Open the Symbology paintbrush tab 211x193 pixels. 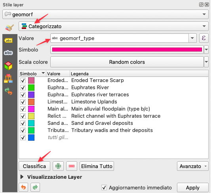click(x=10, y=27)
